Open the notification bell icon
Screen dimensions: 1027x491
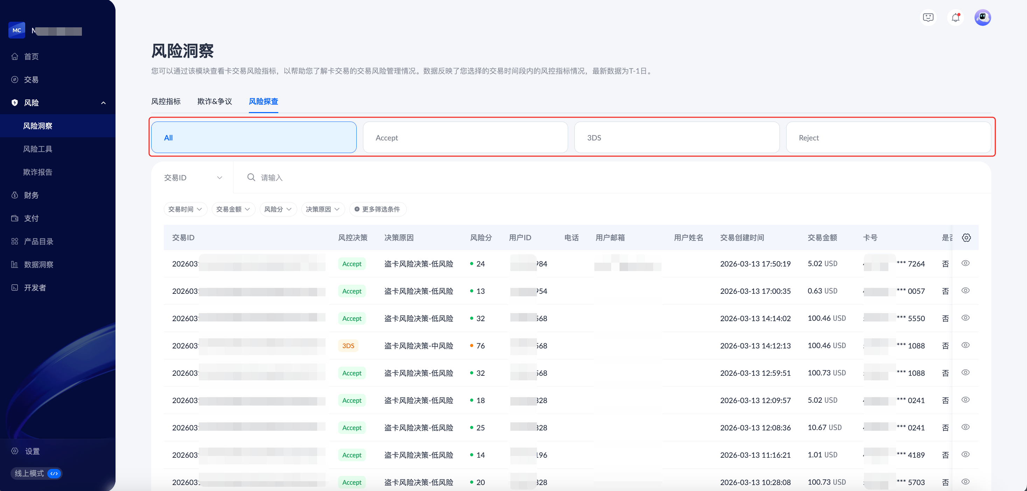click(955, 18)
